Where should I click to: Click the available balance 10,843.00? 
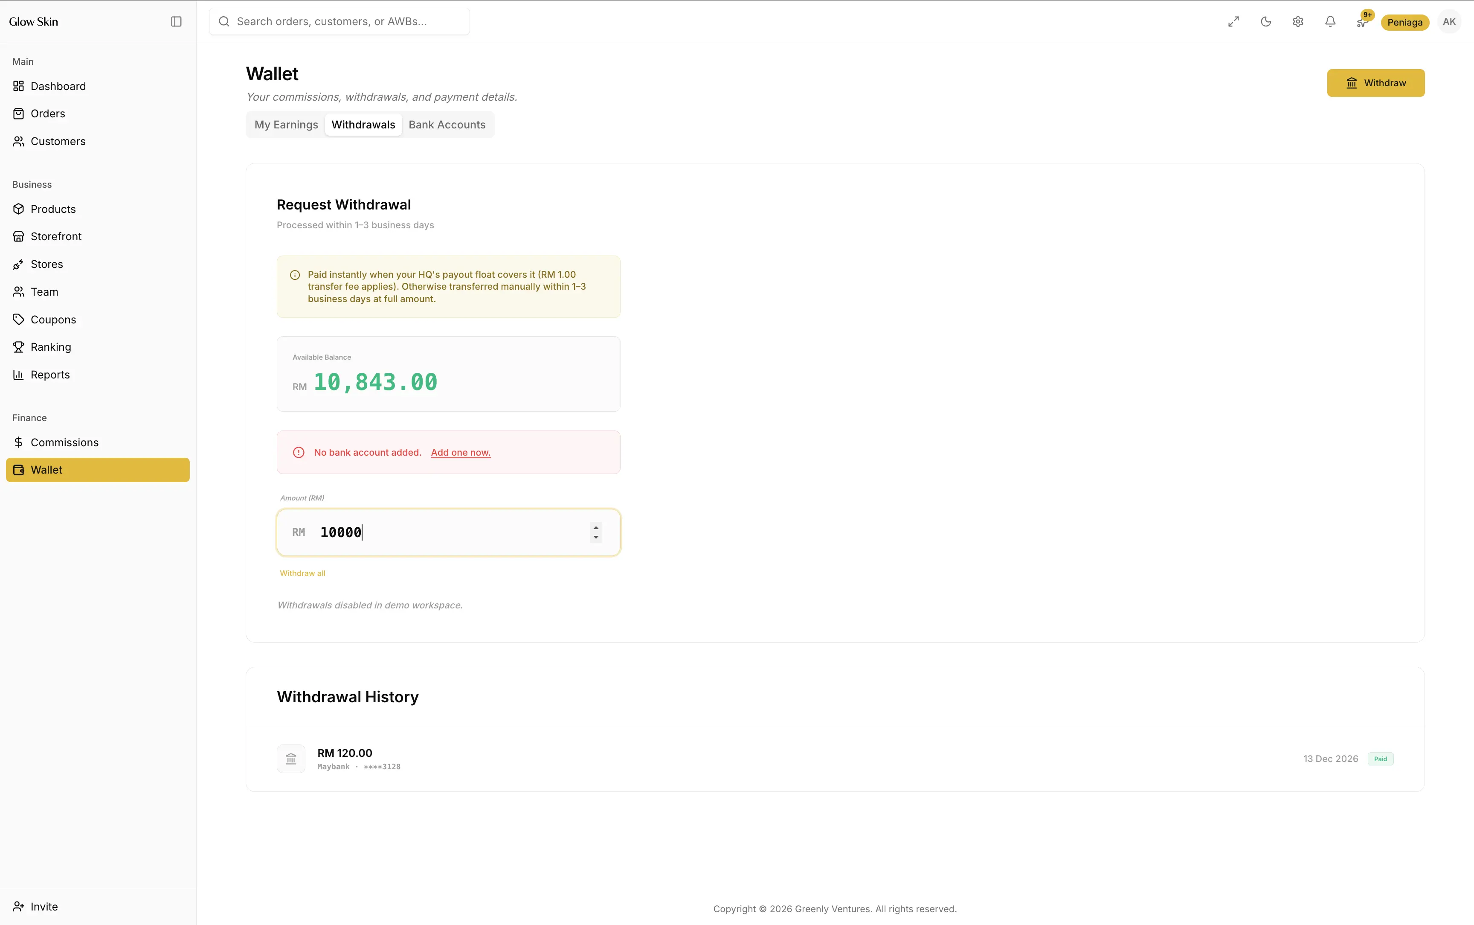[x=375, y=382]
